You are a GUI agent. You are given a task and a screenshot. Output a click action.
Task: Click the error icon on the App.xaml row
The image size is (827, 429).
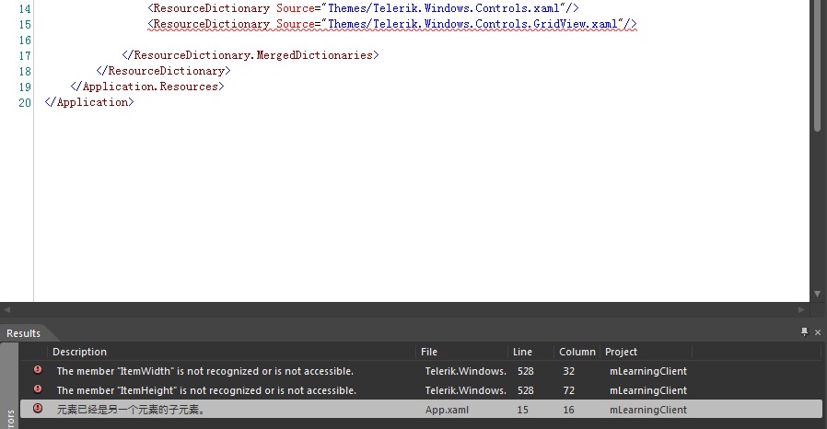point(38,409)
